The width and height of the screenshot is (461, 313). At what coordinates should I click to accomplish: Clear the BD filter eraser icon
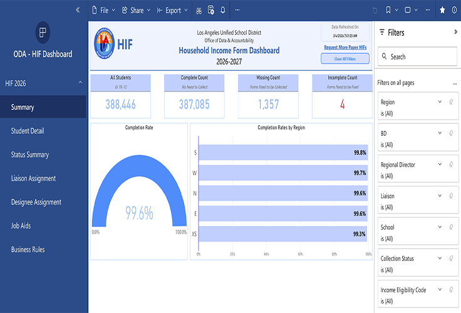[x=451, y=133]
